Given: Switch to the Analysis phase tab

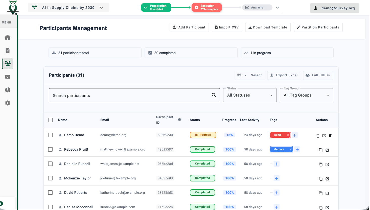Looking at the screenshot, I should pos(257,7).
